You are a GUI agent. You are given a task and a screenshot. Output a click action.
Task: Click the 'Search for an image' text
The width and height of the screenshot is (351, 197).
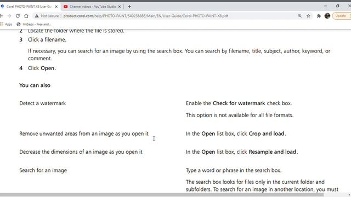[43, 170]
